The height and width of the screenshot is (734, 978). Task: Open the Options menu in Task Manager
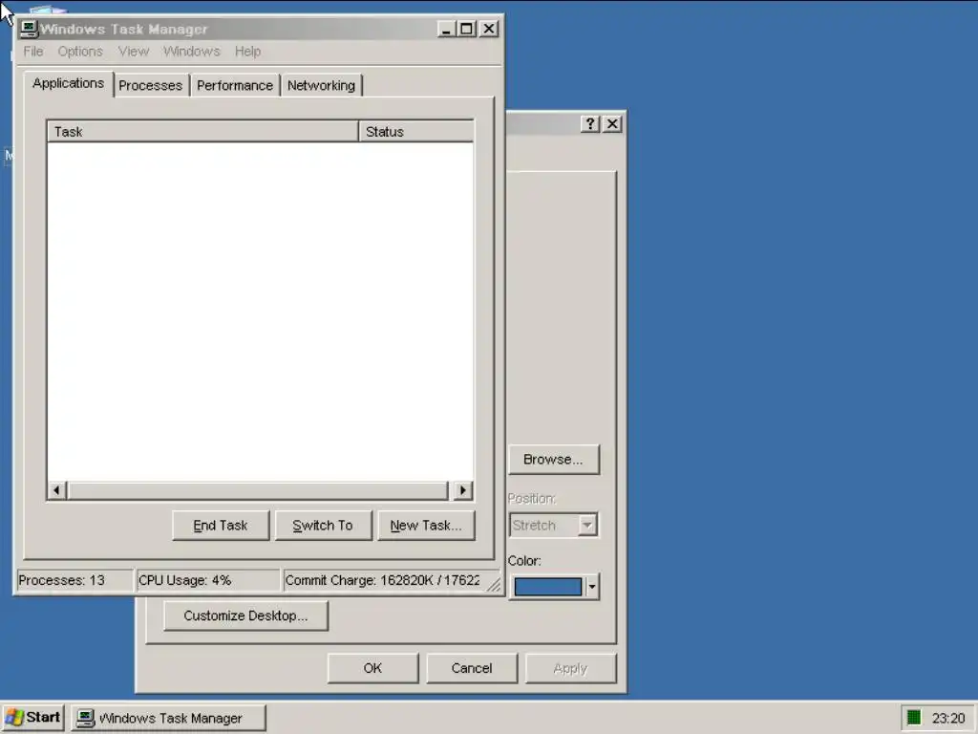click(x=80, y=52)
